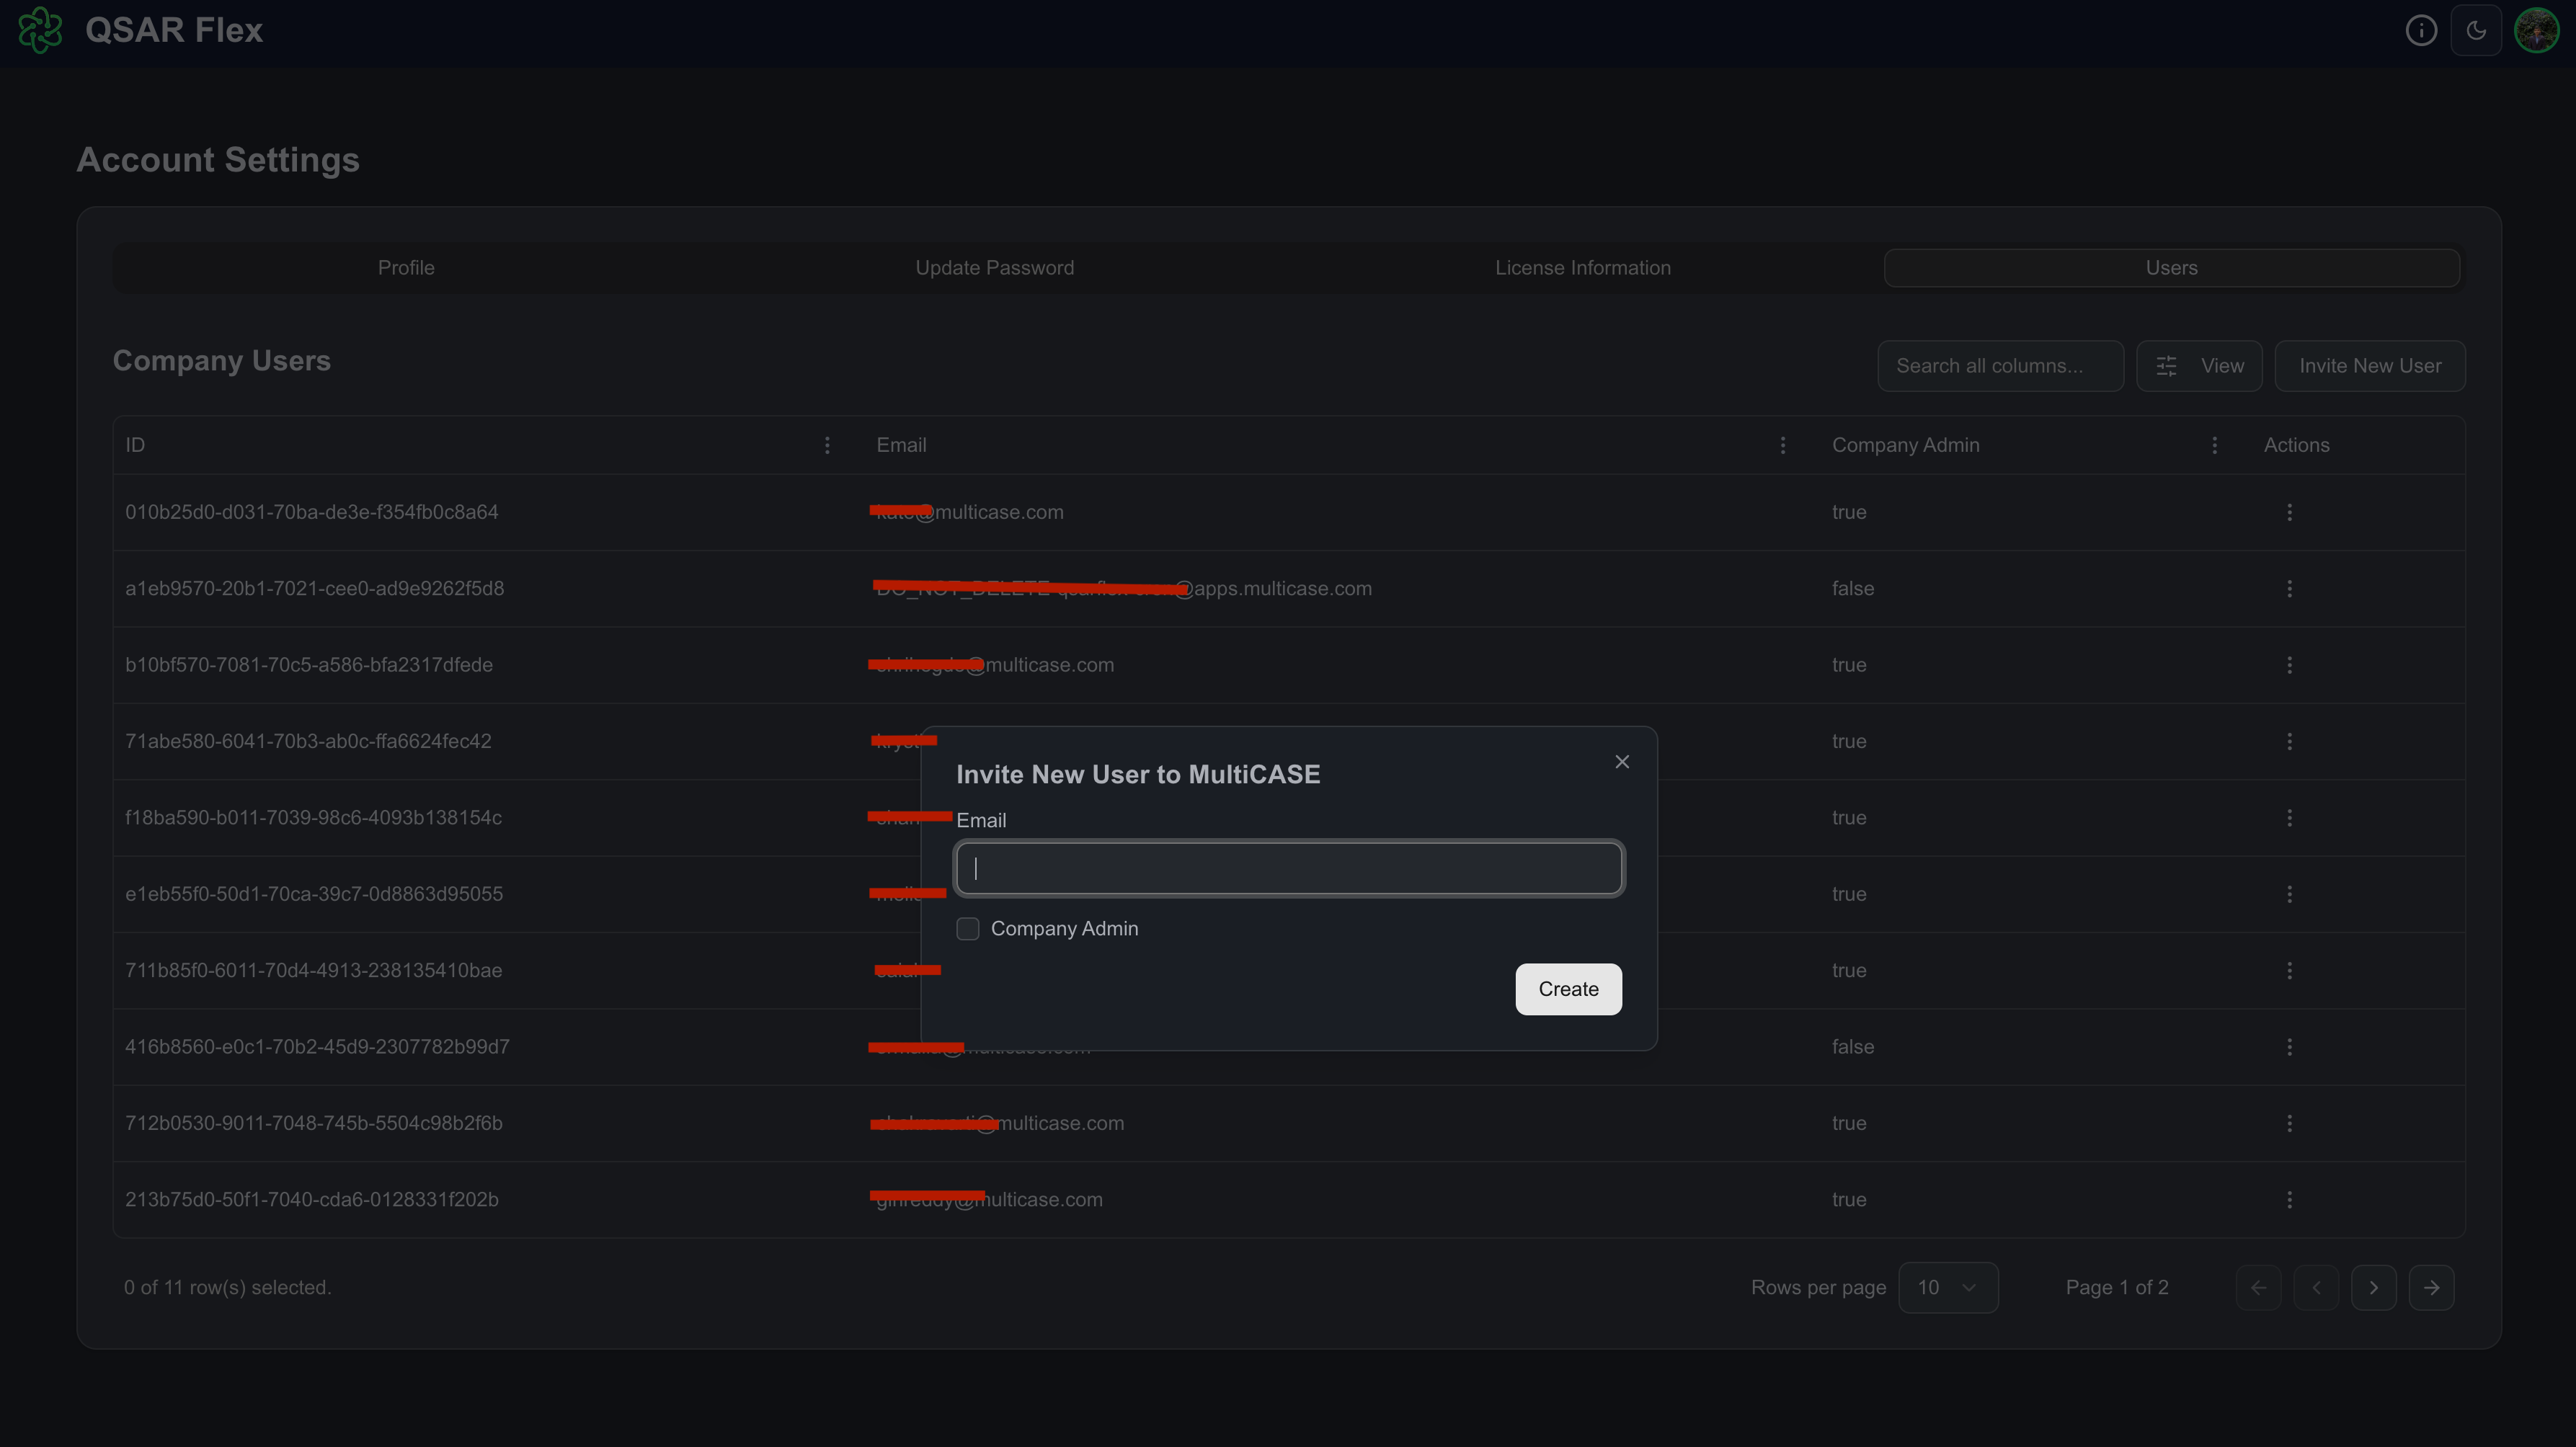This screenshot has width=2576, height=1447.
Task: Switch to License Information tab
Action: click(1582, 268)
